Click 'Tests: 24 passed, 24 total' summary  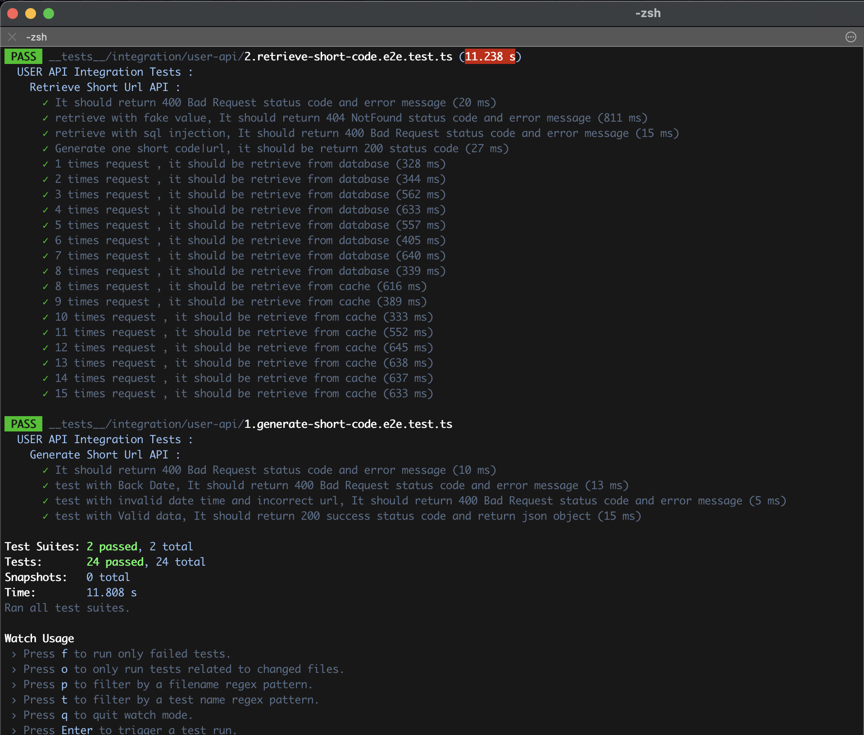click(105, 562)
